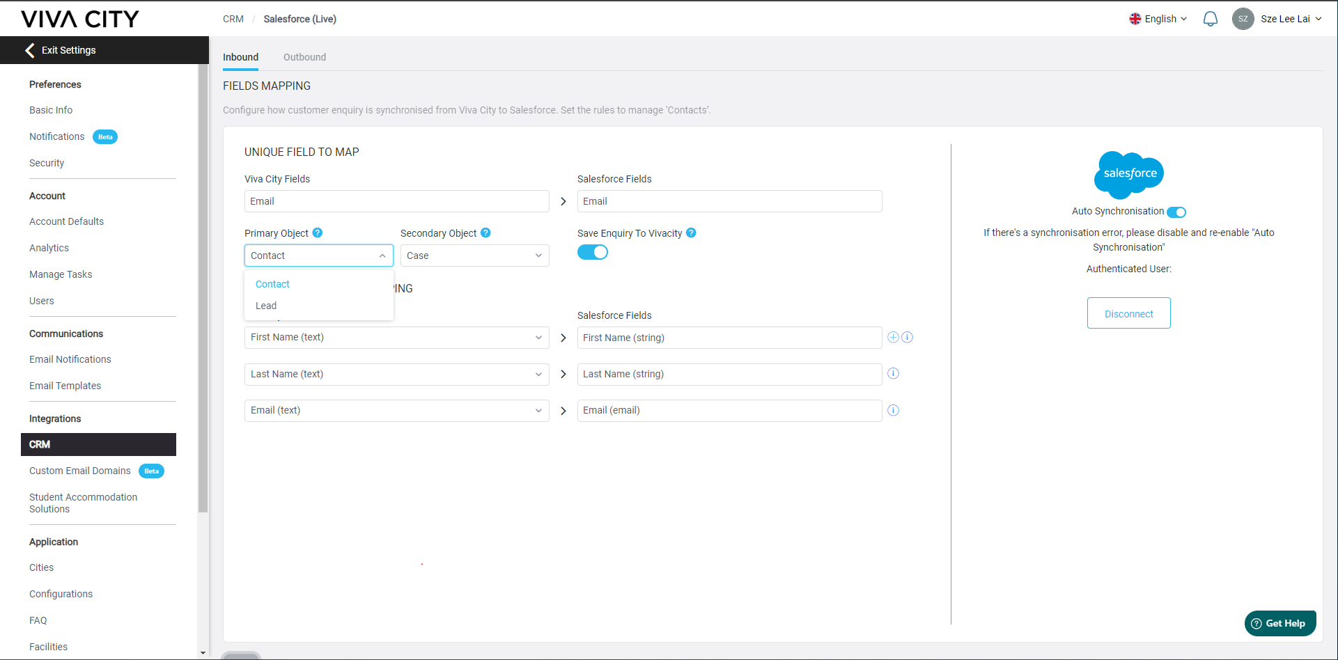Open Basic Info settings
This screenshot has width=1338, height=660.
(x=51, y=110)
